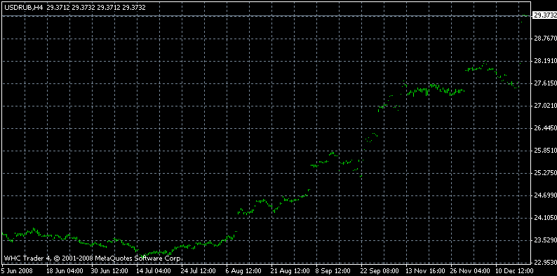Image resolution: width=557 pixels, height=276 pixels.
Task: Click the 5 Jun 2008 date label
Action: 17,270
